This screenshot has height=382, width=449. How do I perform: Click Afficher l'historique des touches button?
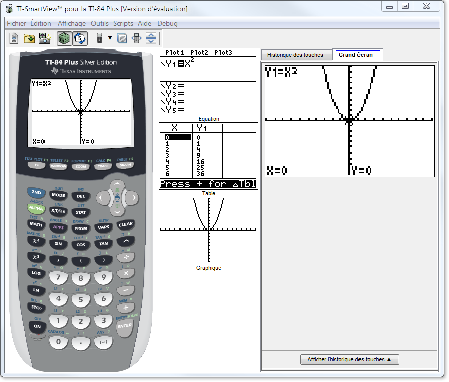click(349, 359)
